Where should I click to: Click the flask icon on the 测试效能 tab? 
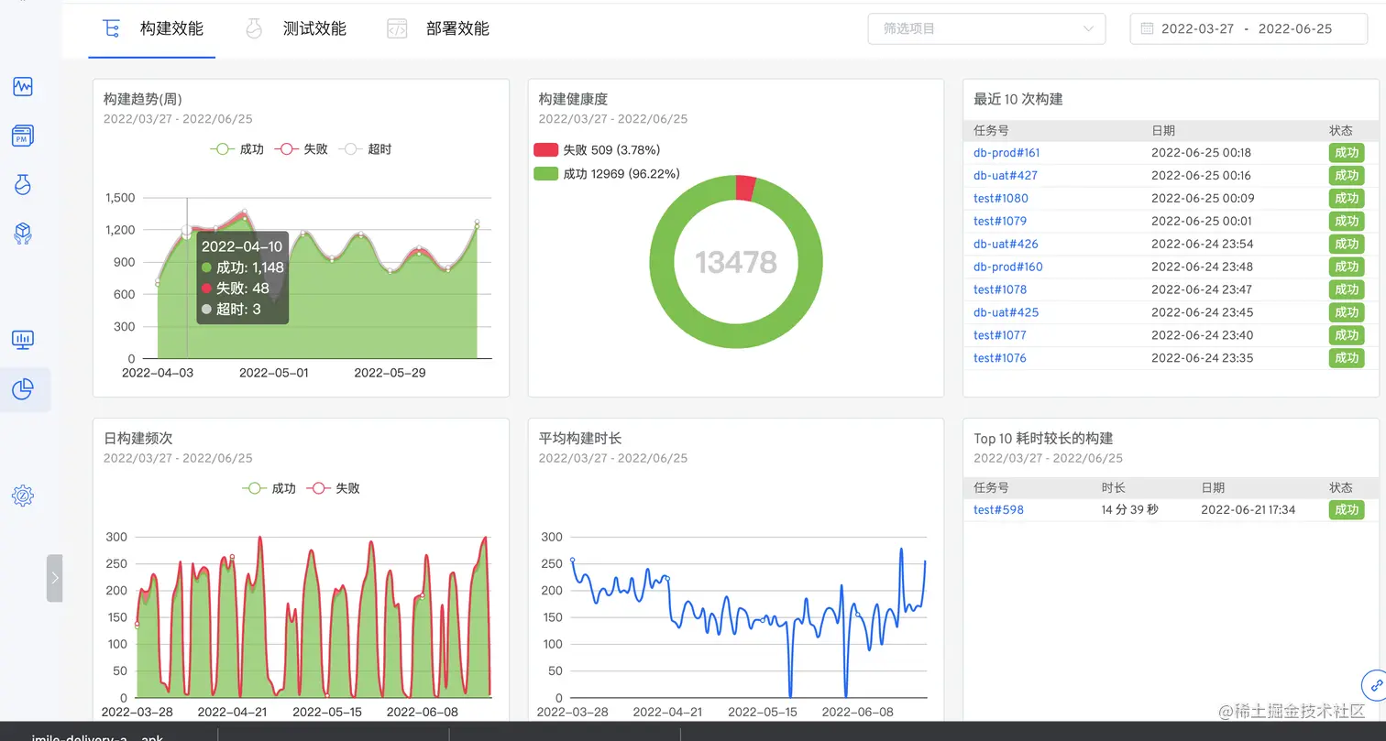[x=254, y=28]
